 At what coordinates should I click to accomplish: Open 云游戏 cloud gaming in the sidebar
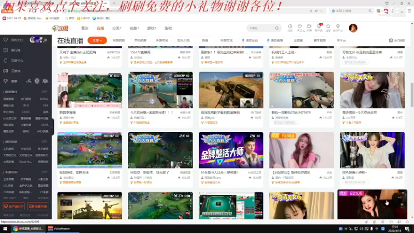point(16,71)
